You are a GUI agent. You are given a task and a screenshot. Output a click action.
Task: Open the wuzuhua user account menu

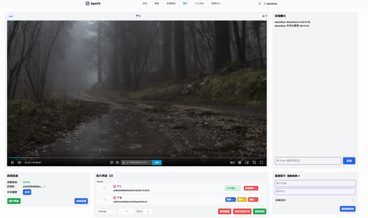(x=270, y=4)
